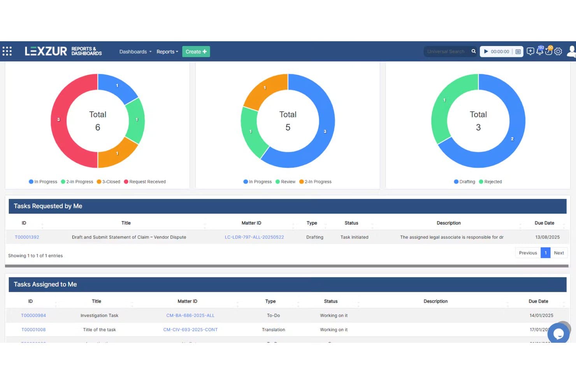Toggle the 3-Closed legend item
This screenshot has height=384, width=576.
pos(108,182)
